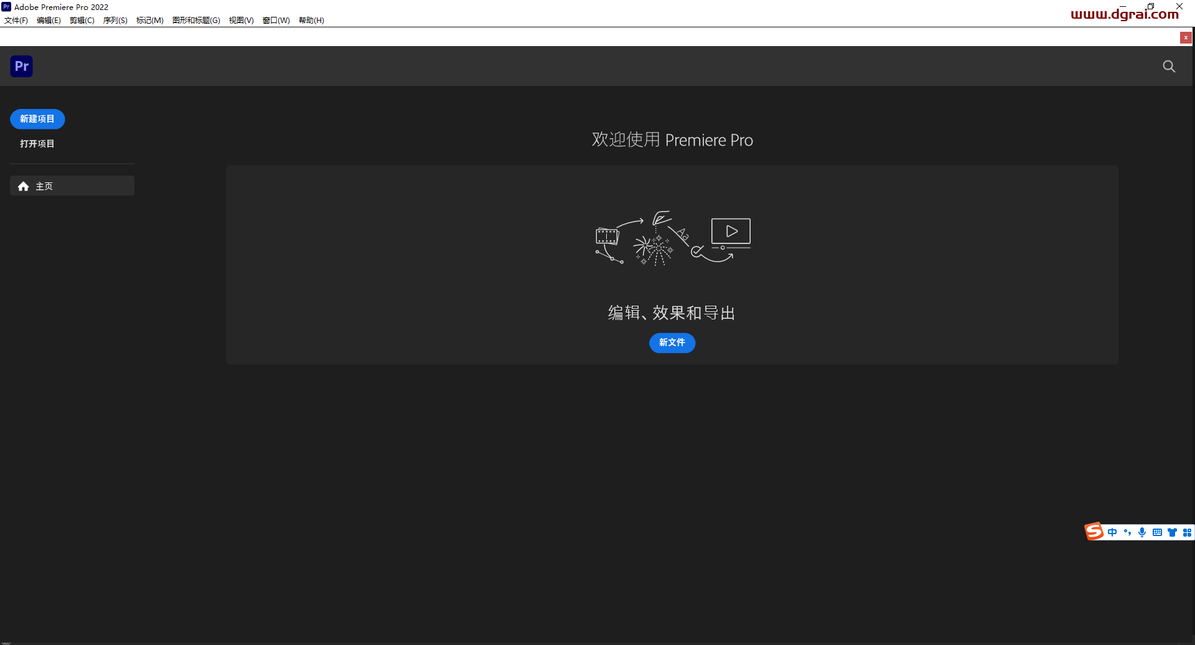Open the 帮助(H) menu
The width and height of the screenshot is (1195, 645).
pos(311,21)
